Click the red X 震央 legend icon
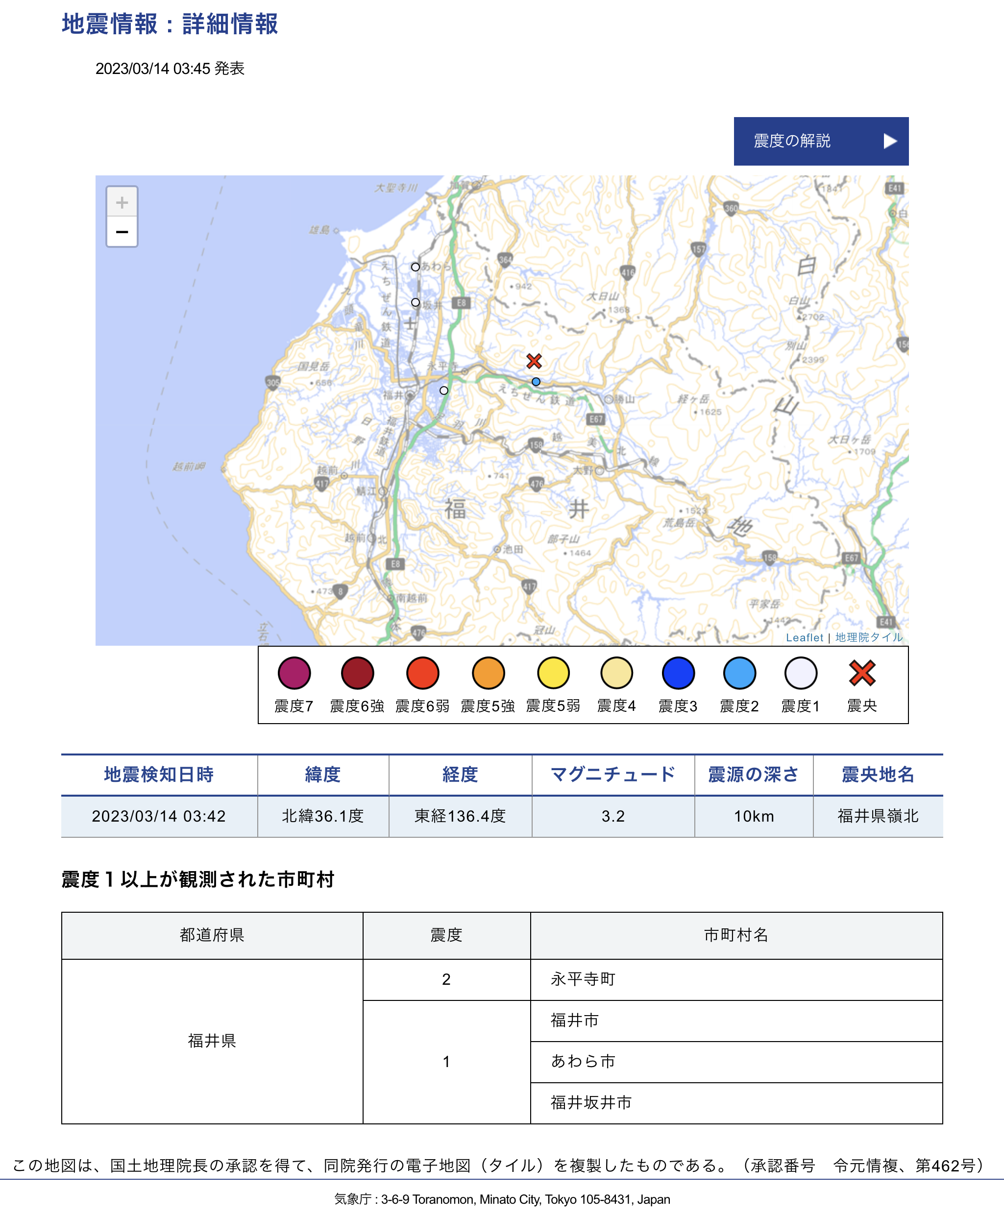The image size is (1004, 1216). pyautogui.click(x=862, y=673)
